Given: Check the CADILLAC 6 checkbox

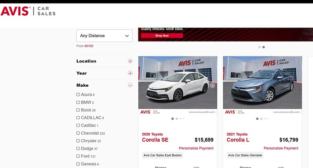Looking at the screenshot, I should (78, 118).
